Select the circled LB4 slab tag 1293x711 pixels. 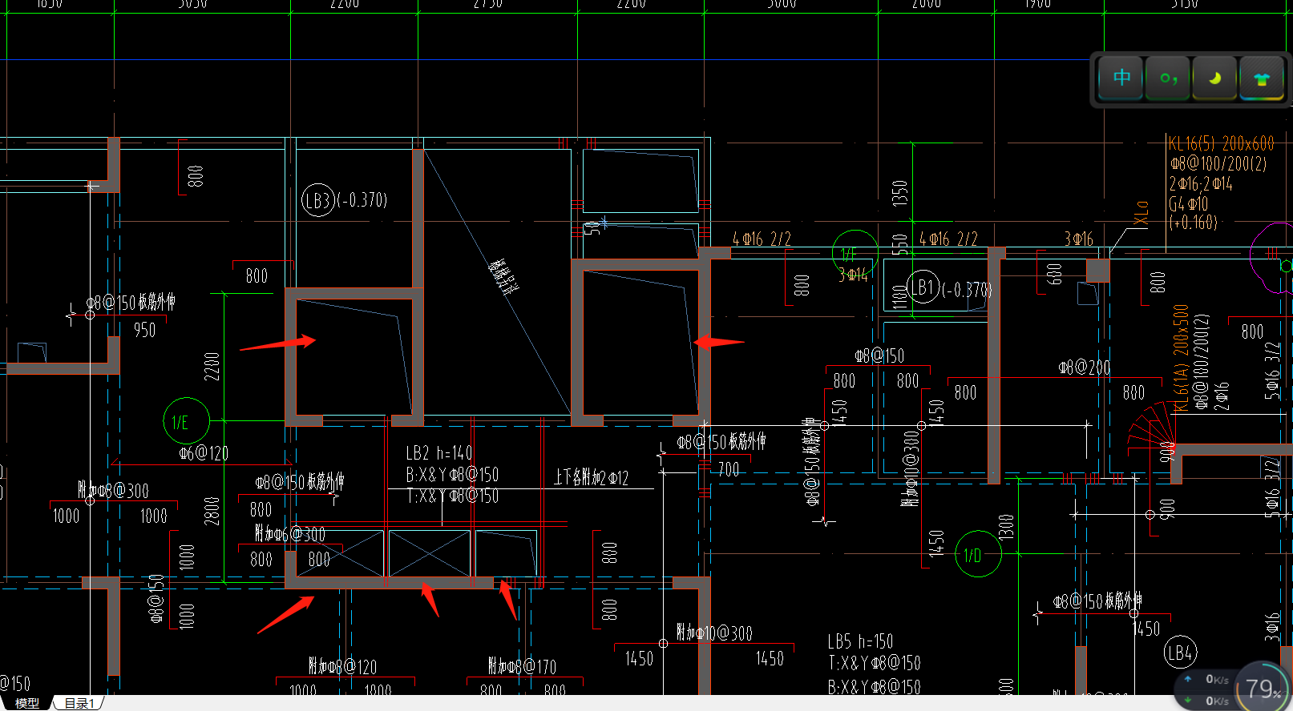coord(1180,653)
